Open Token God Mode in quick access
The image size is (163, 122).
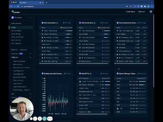(x=17, y=37)
